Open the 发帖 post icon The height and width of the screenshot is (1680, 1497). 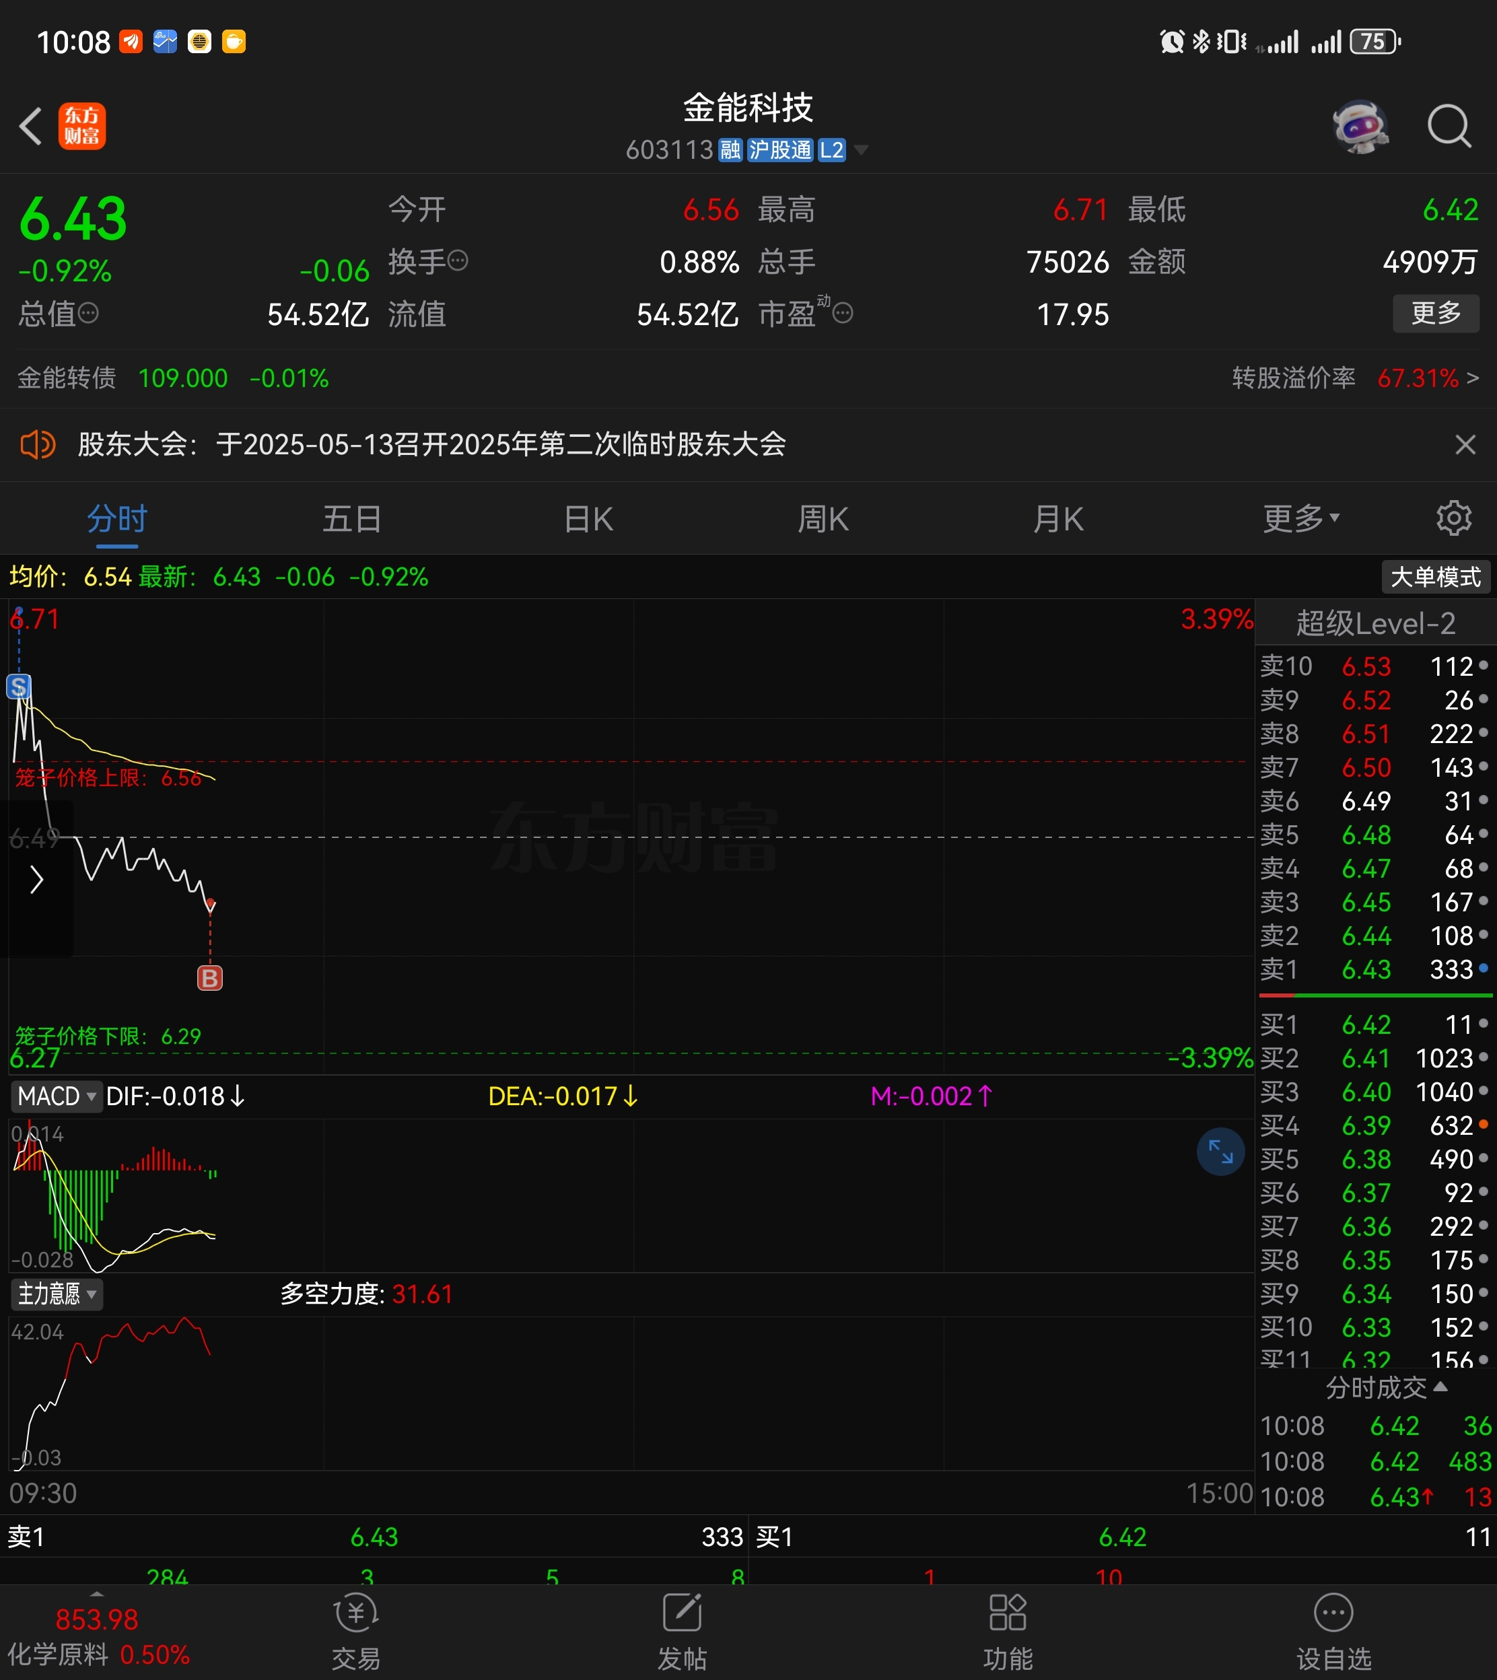click(682, 1633)
